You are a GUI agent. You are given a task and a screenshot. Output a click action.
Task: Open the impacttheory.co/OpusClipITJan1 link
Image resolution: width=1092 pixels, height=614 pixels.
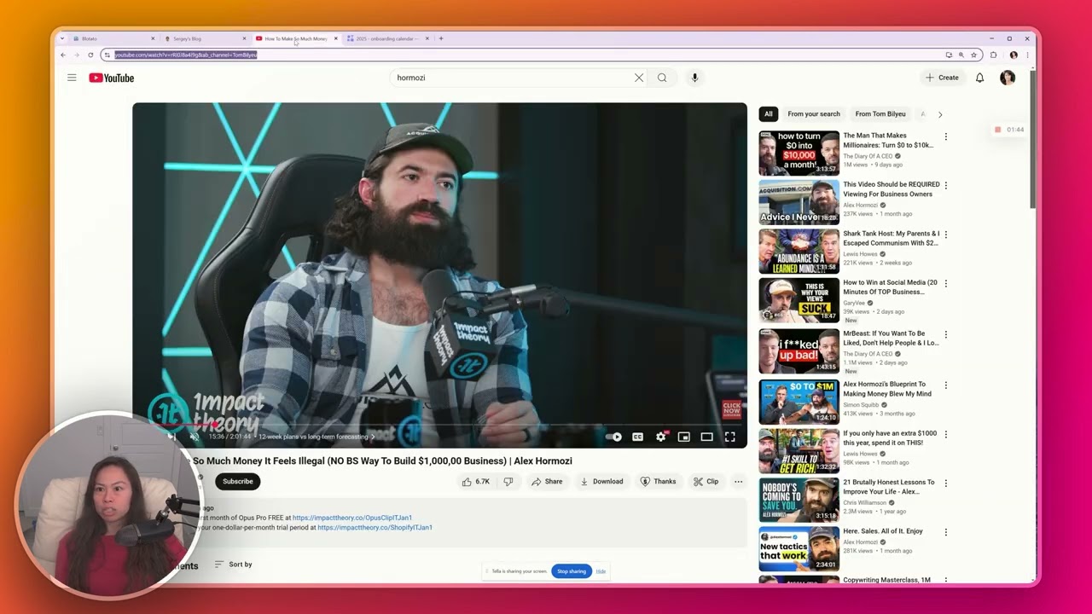pyautogui.click(x=352, y=518)
